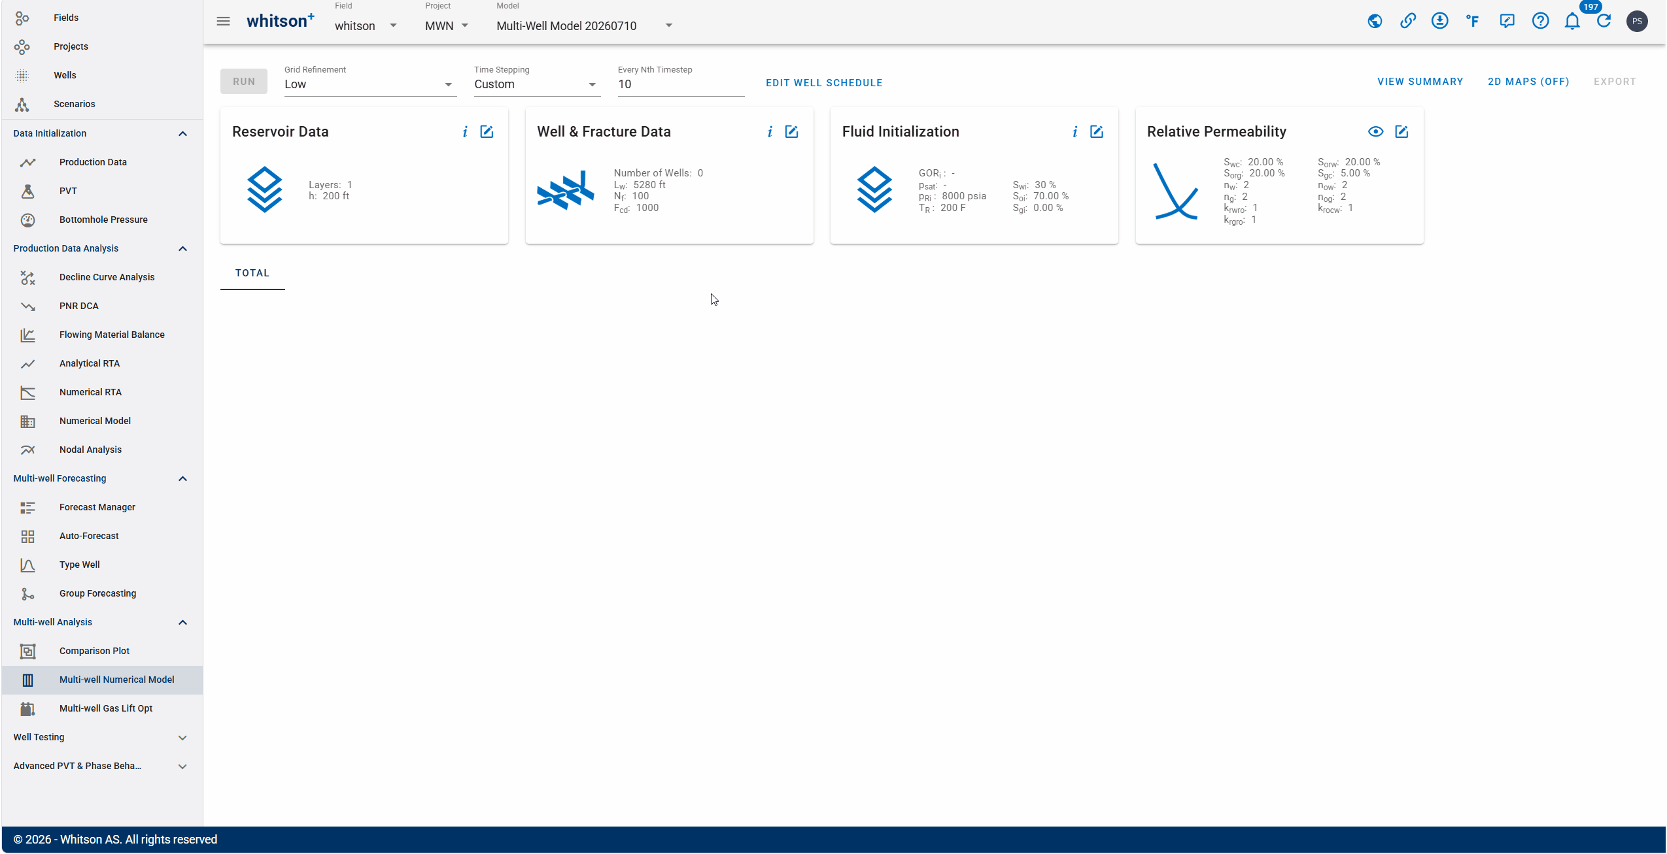Screen dimensions: 1667x854
Task: Open the Model Multi-Well Model dropdown
Action: point(585,25)
